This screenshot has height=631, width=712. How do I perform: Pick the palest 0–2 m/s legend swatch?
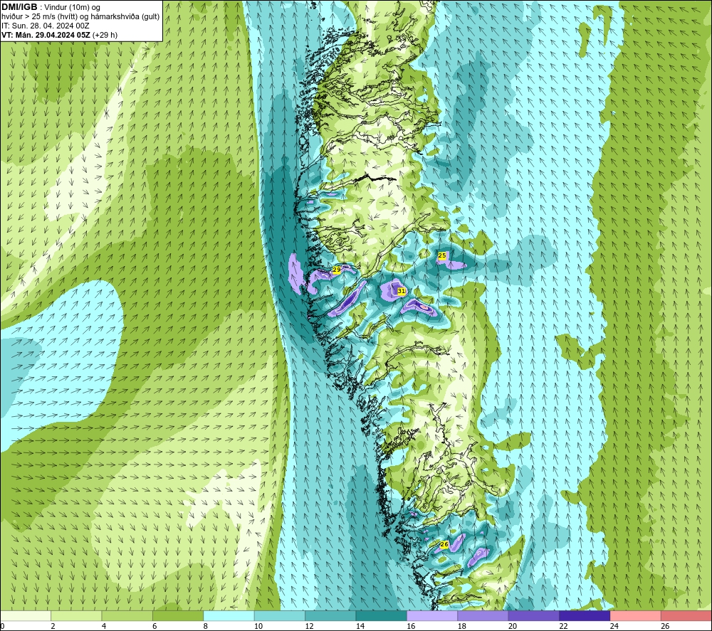pos(26,615)
